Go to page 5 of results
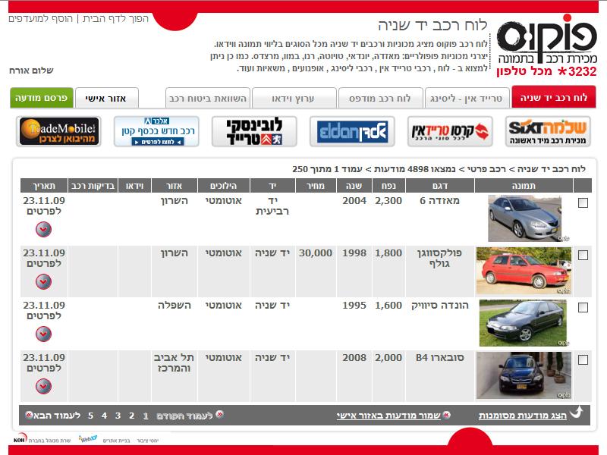 pos(90,416)
